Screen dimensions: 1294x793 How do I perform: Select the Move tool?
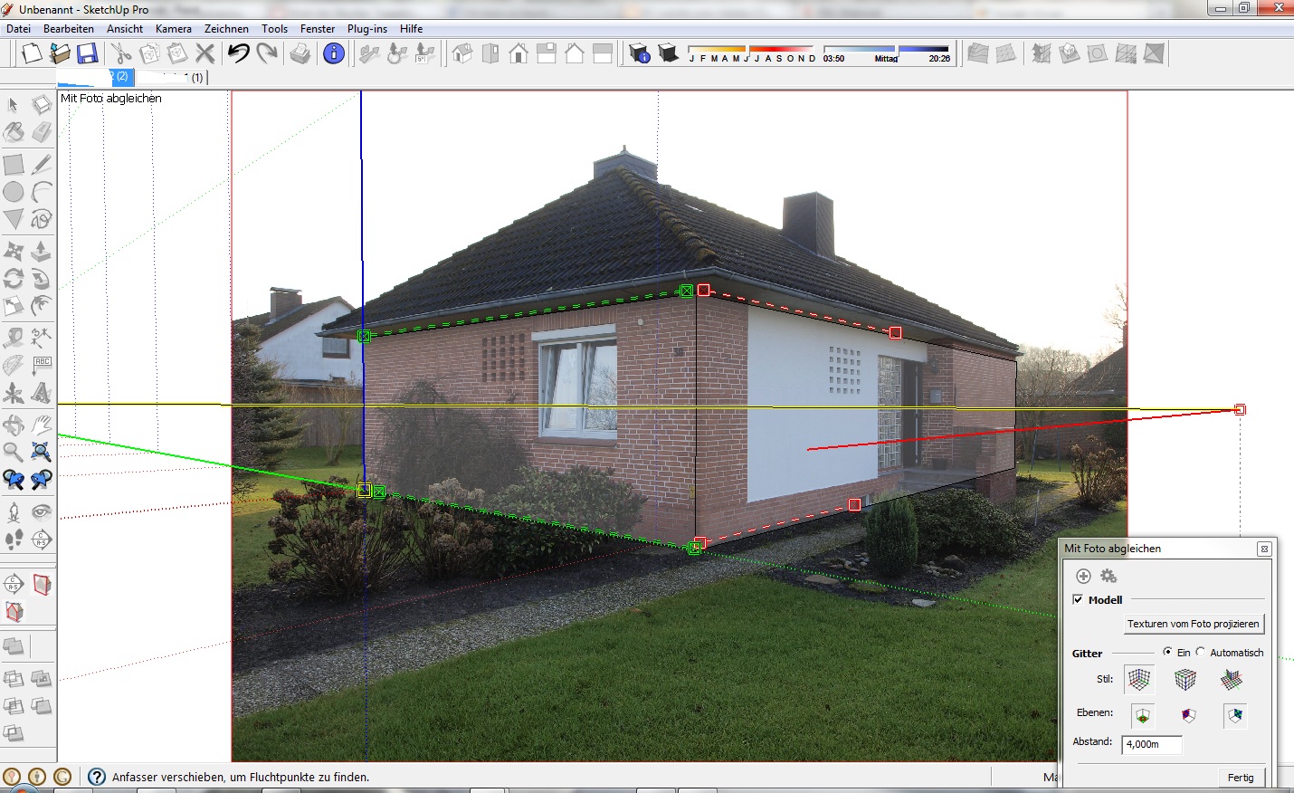click(14, 251)
